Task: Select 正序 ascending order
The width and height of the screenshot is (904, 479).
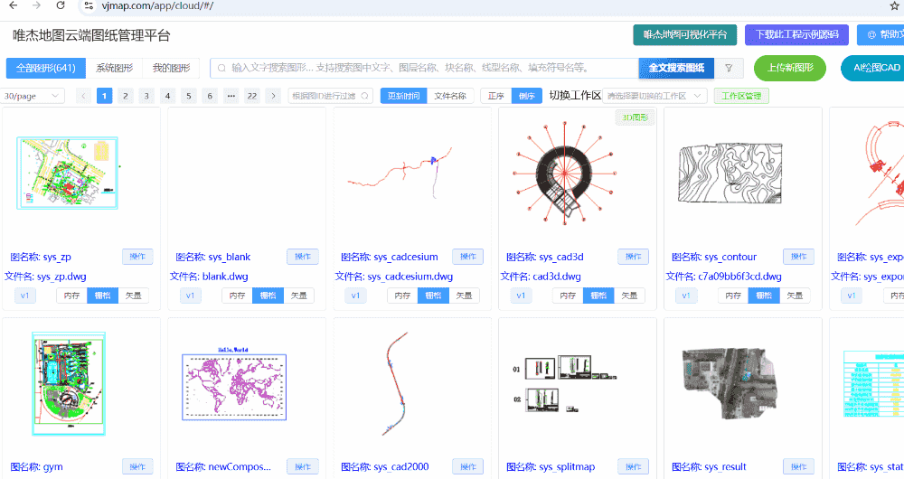Action: (x=496, y=97)
